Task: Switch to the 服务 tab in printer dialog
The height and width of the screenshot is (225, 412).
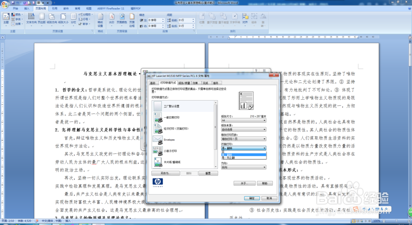Action: click(x=216, y=83)
